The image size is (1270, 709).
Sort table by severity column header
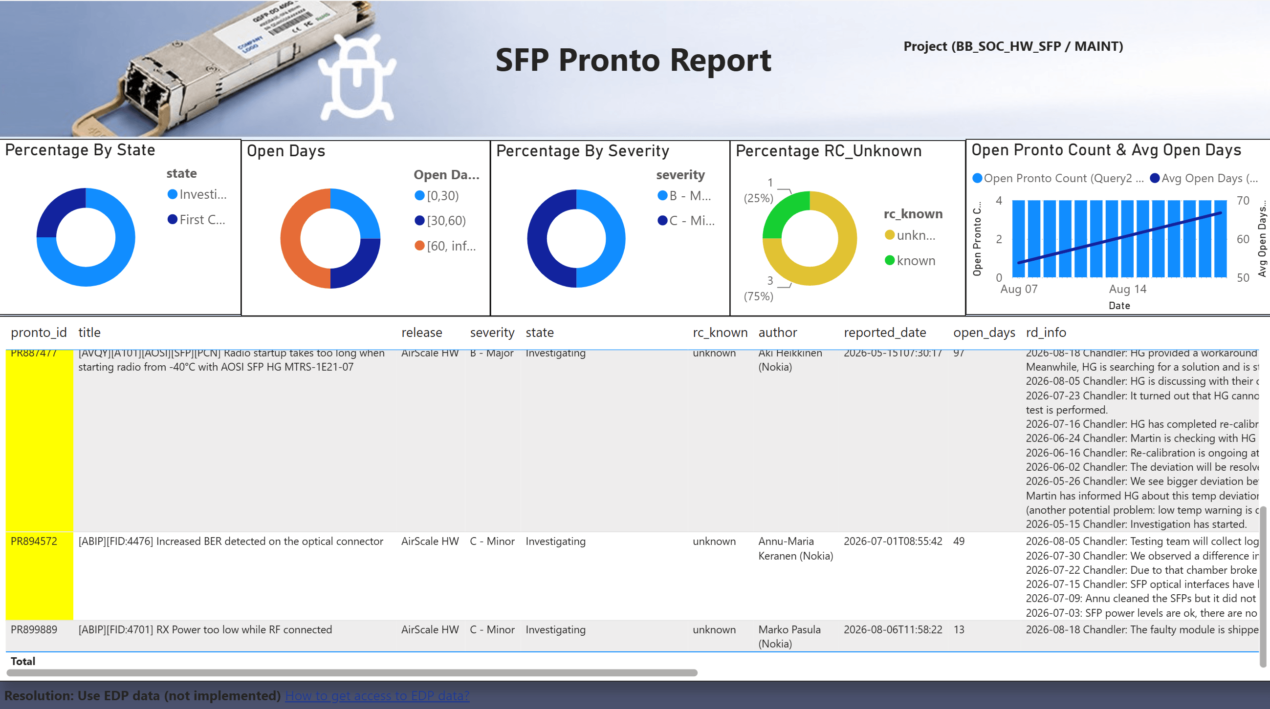tap(492, 333)
